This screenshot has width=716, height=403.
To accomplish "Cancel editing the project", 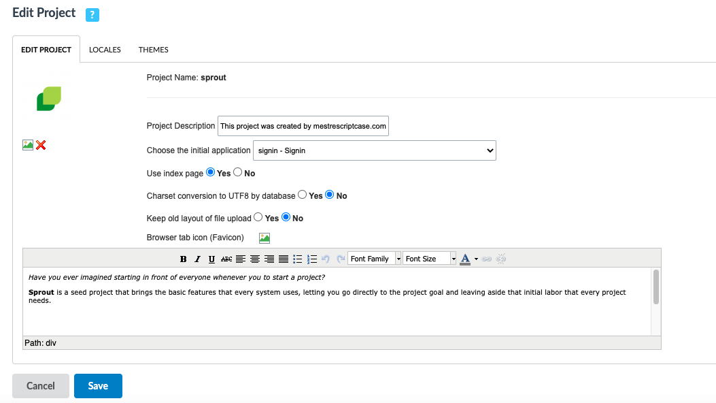I will pos(41,385).
